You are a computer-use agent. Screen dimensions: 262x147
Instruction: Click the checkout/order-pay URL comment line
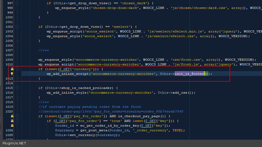[x=111, y=111]
